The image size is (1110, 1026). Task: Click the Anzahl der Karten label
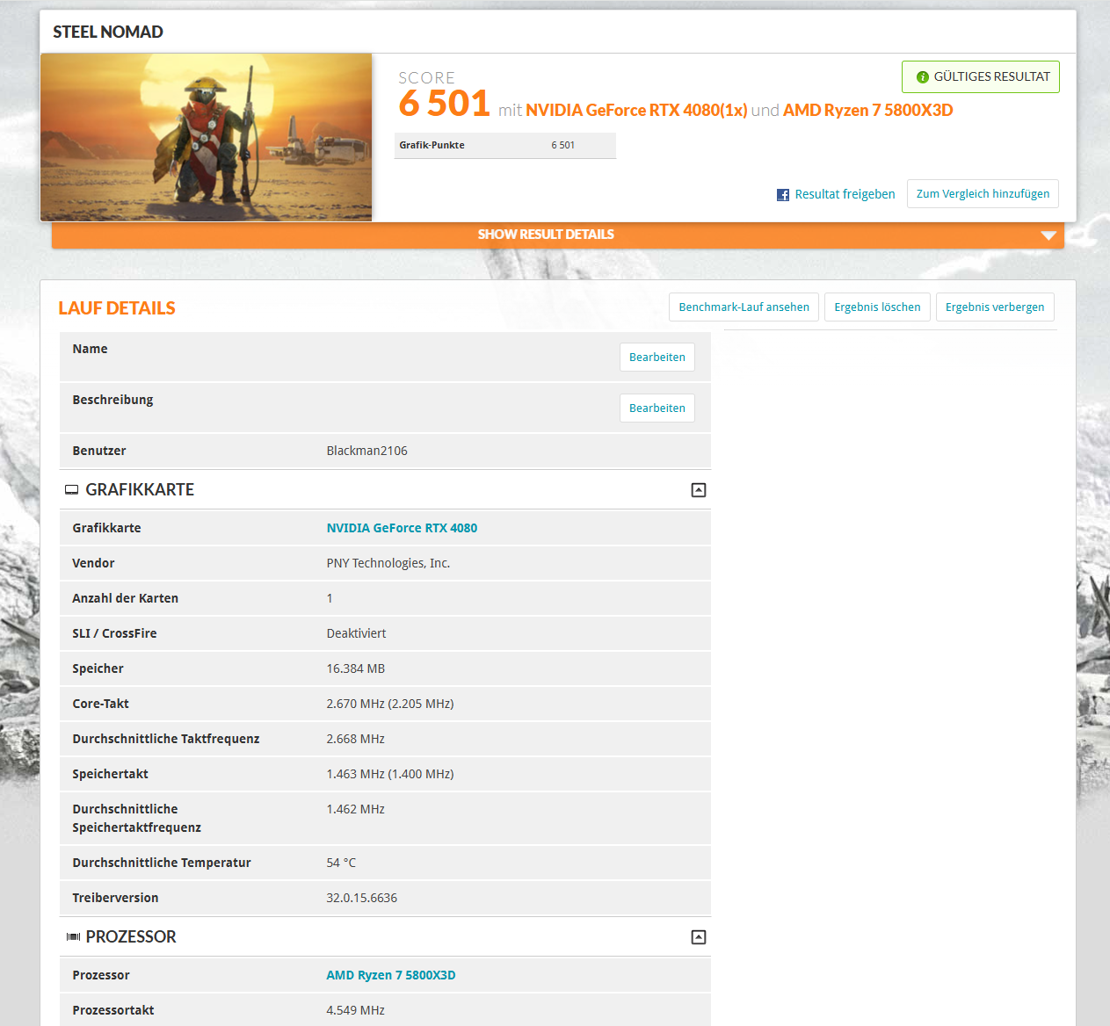pyautogui.click(x=125, y=598)
